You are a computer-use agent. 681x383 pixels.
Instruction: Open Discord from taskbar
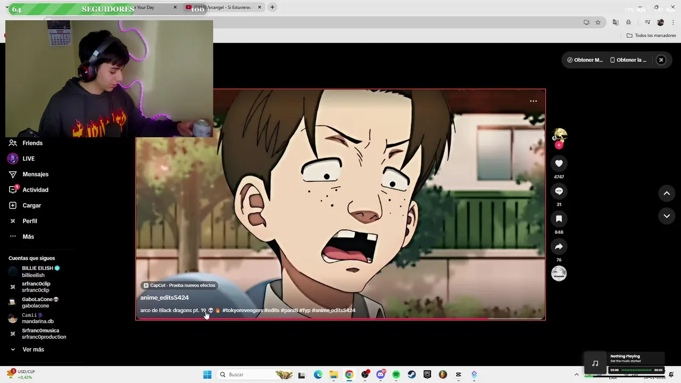point(380,374)
